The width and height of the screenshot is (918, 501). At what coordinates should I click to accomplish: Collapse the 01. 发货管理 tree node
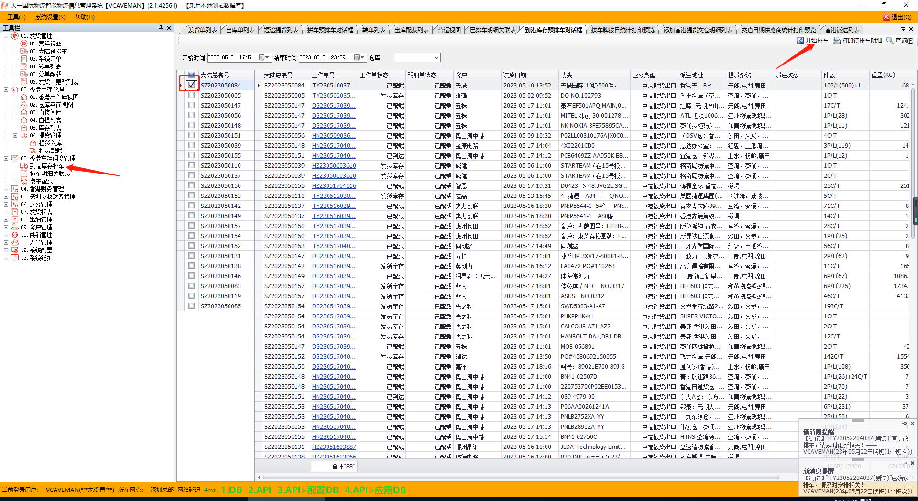6,36
